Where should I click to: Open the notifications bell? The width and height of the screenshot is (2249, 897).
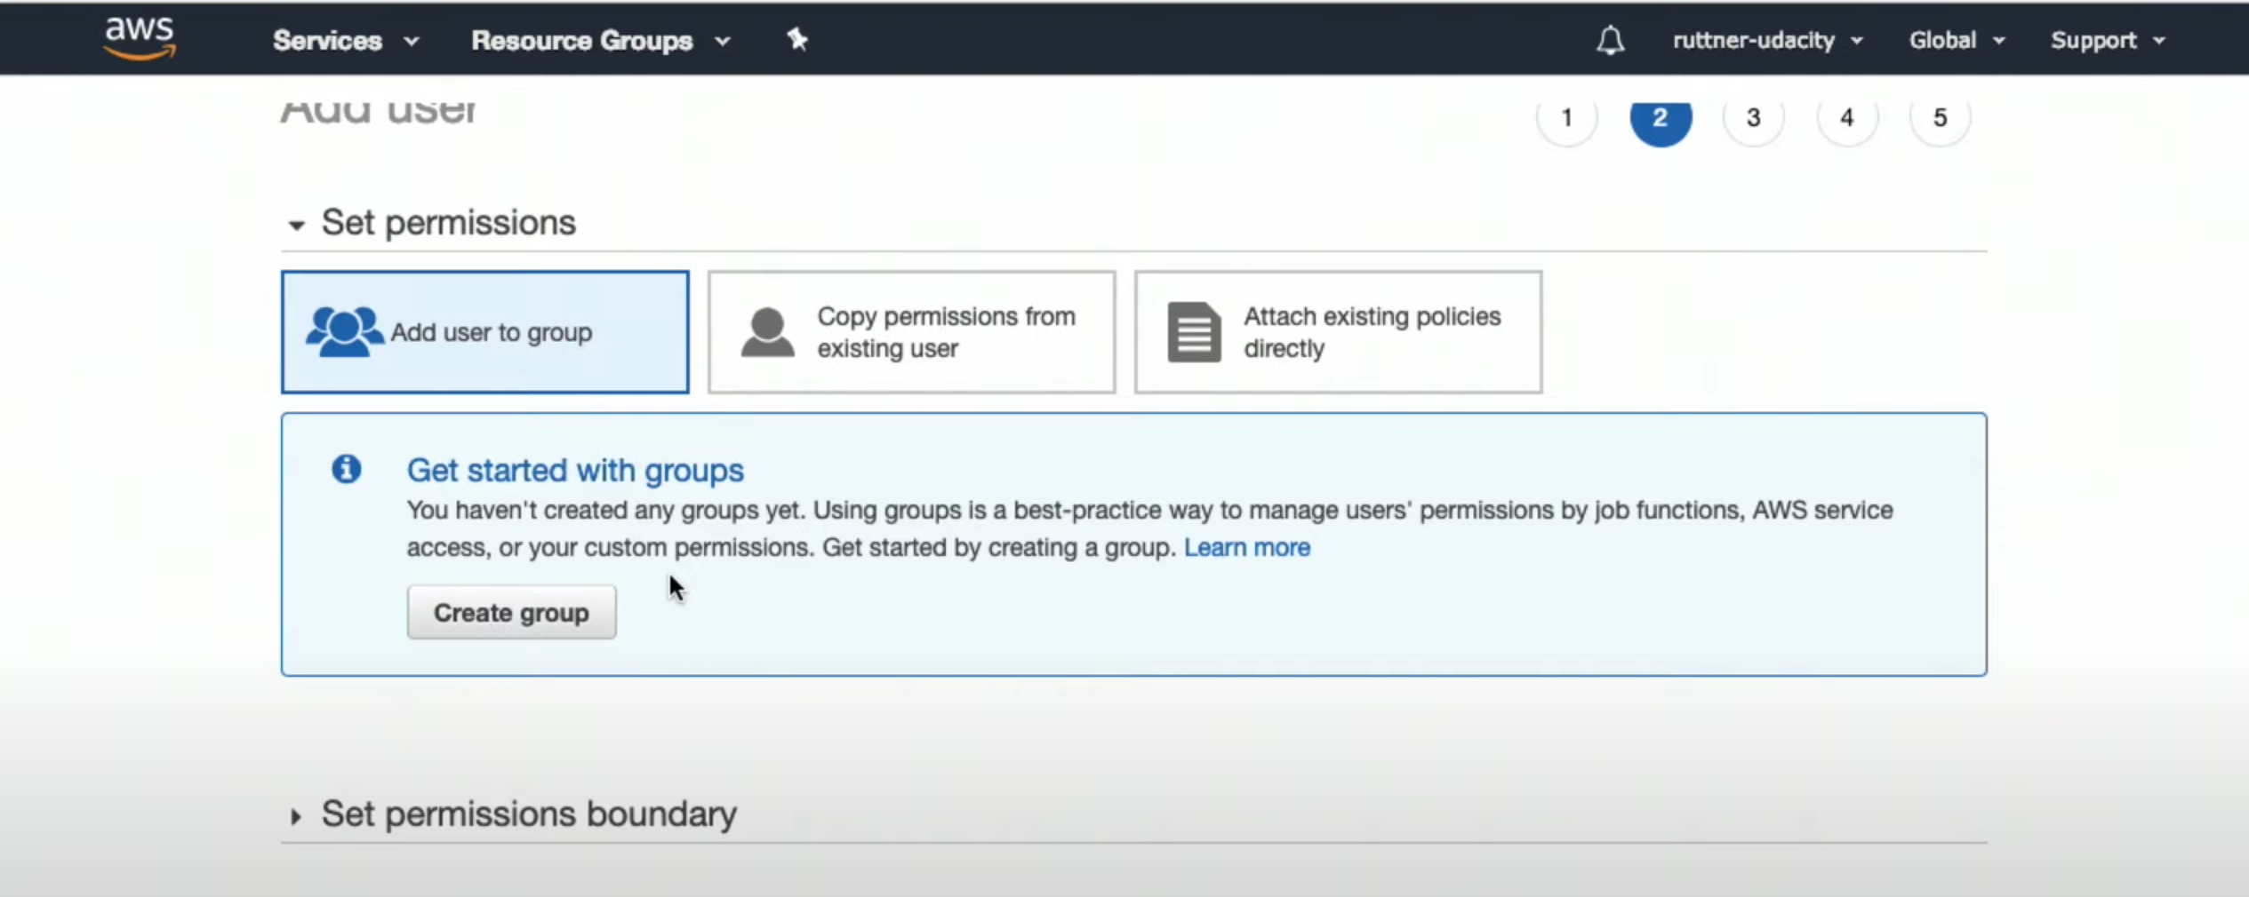1610,40
